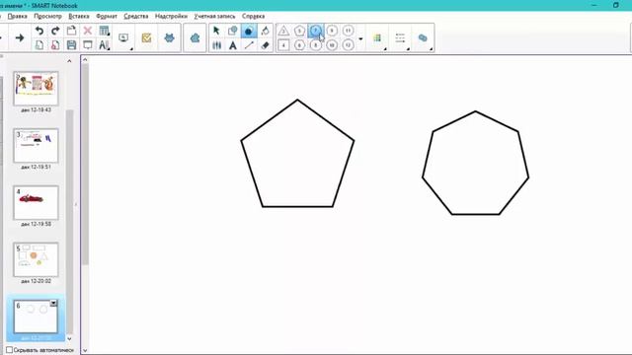Open the screen display monitor icon
632x355 pixels.
[x=123, y=37]
